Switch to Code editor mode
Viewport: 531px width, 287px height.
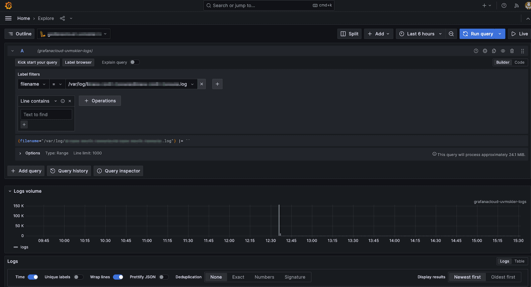click(519, 62)
